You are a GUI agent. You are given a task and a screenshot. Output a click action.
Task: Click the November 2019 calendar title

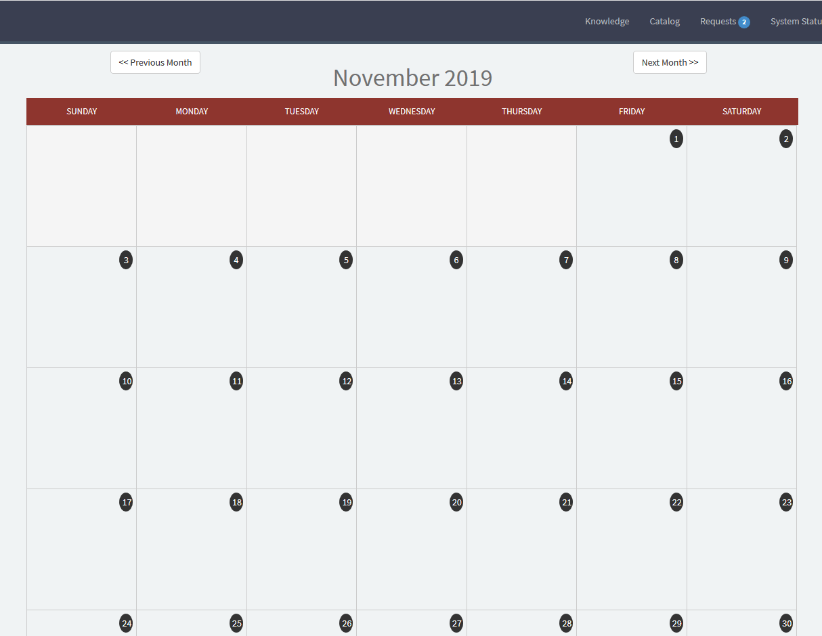[412, 77]
